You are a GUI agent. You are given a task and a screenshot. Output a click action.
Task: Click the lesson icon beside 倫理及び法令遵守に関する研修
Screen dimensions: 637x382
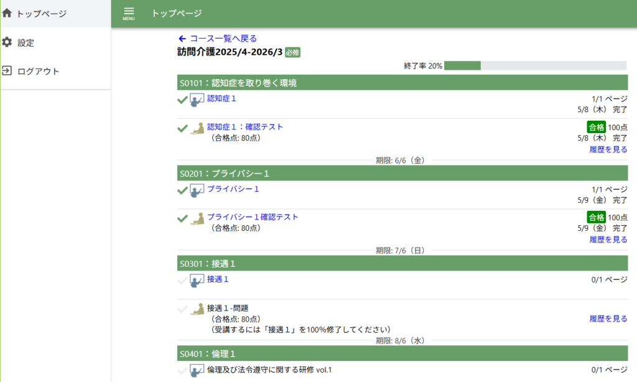pos(197,371)
